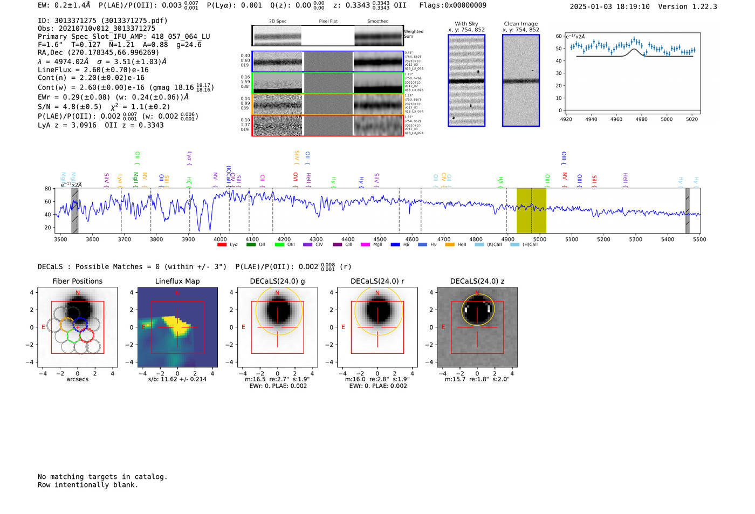Click the yellow highlighted band in the spectrum
This screenshot has height=514, width=755.
point(531,211)
